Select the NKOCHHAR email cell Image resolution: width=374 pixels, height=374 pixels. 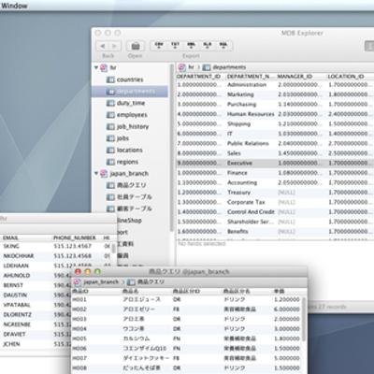tap(19, 256)
